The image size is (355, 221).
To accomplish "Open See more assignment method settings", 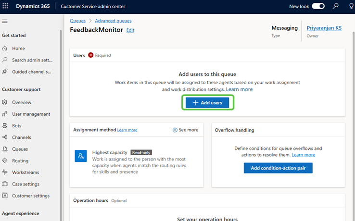I will tap(185, 130).
